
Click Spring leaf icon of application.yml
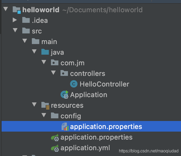coord(55,148)
